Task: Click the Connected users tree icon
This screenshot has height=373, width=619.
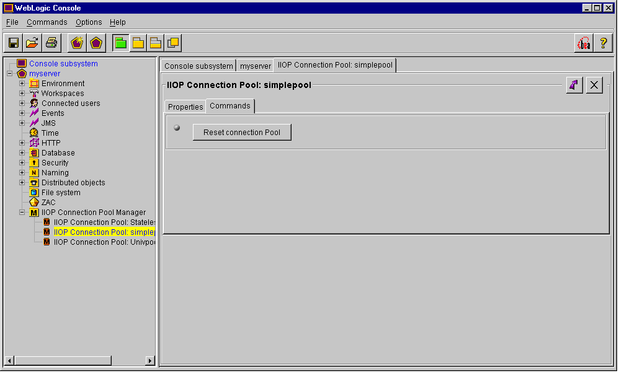Action: point(34,103)
